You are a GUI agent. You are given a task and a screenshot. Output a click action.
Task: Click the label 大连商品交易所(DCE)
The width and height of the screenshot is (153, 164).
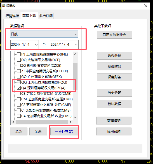coord(44,60)
